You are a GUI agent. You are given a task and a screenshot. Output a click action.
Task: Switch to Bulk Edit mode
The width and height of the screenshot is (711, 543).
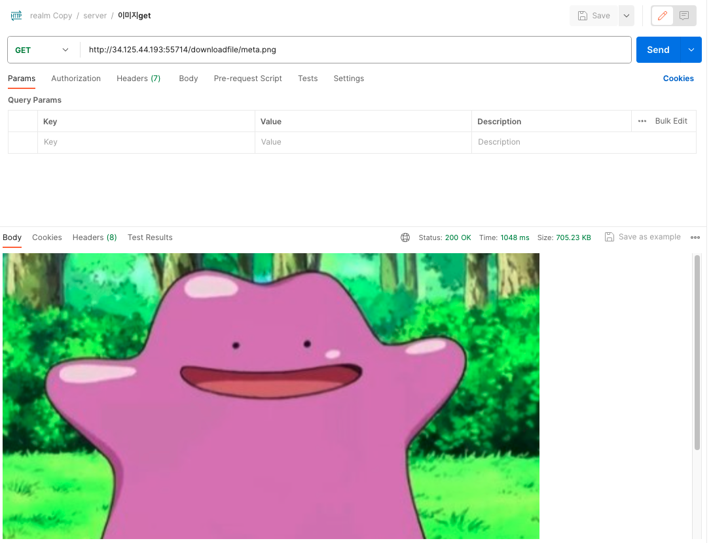pos(671,121)
